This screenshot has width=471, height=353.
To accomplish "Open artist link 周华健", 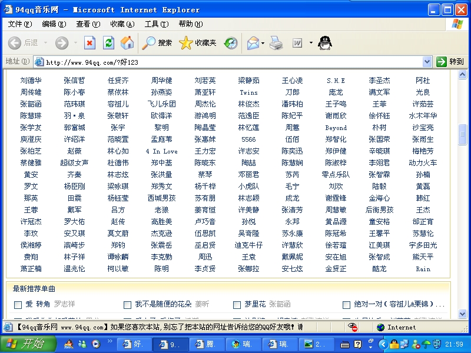I will coord(161,81).
